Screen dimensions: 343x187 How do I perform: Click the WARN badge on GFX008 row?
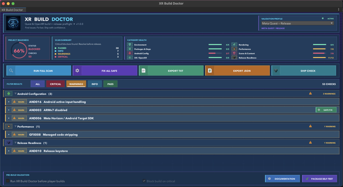pos(19,135)
